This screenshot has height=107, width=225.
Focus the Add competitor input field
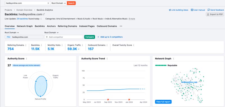64,37
